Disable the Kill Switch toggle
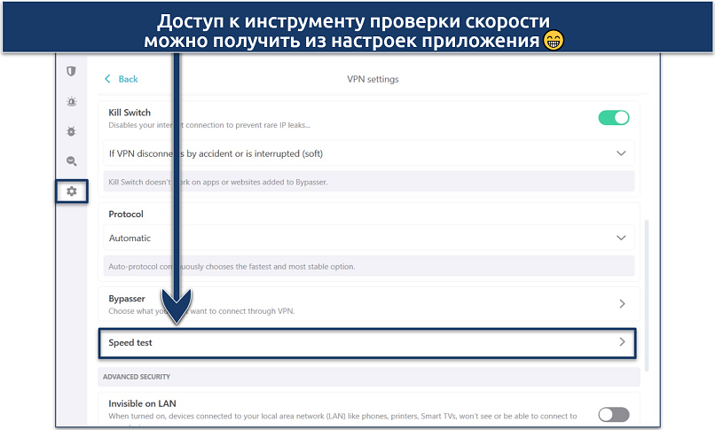The image size is (715, 430). [x=613, y=118]
